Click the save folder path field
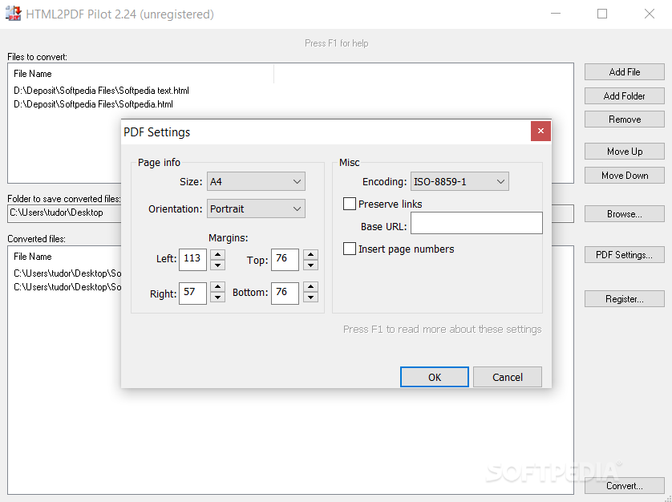This screenshot has width=672, height=502. (64, 213)
